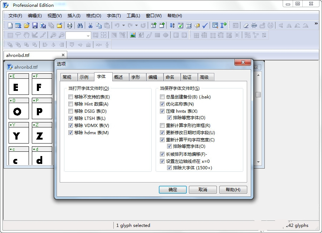322x233 pixels.
Task: Toggle the 总是创建备份 (.bak) checkbox
Action: [x=162, y=96]
